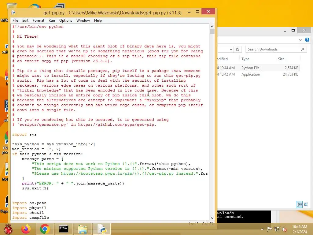Switch Explorer to large icons view
Viewport: 313px width, 235px height.
point(306,204)
